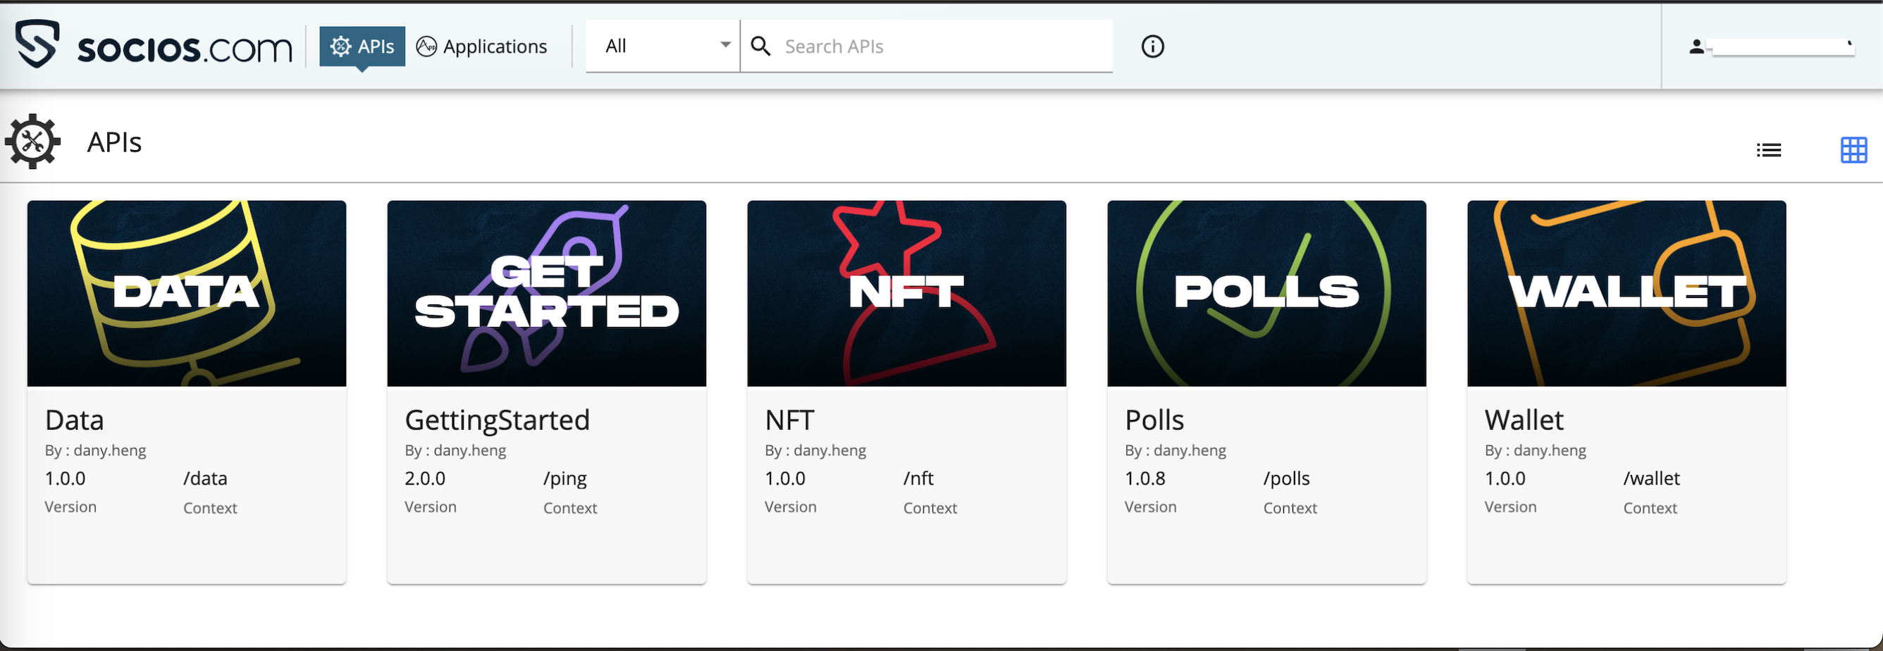Screen dimensions: 1883x651
Task: Click the NFT star thumbnail image
Action: [x=906, y=293]
